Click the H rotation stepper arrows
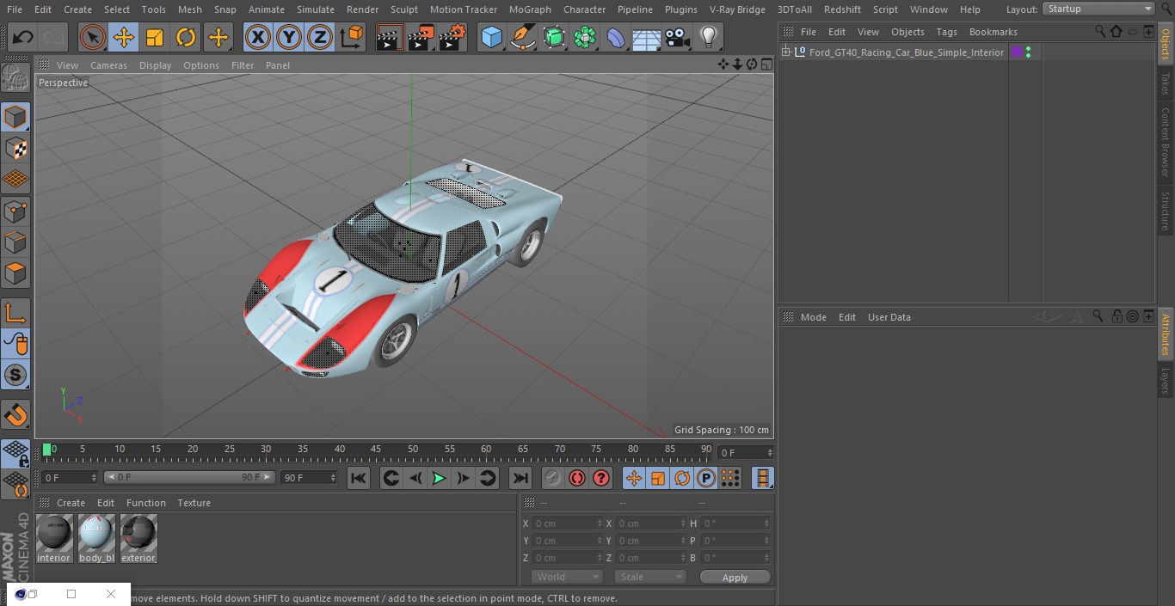Viewport: 1175px width, 606px height. [x=768, y=523]
